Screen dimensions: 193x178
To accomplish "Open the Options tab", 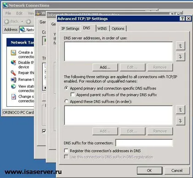I will [118, 29].
